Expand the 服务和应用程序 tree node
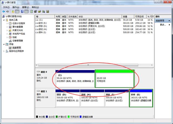The image size is (173, 124). [4, 51]
